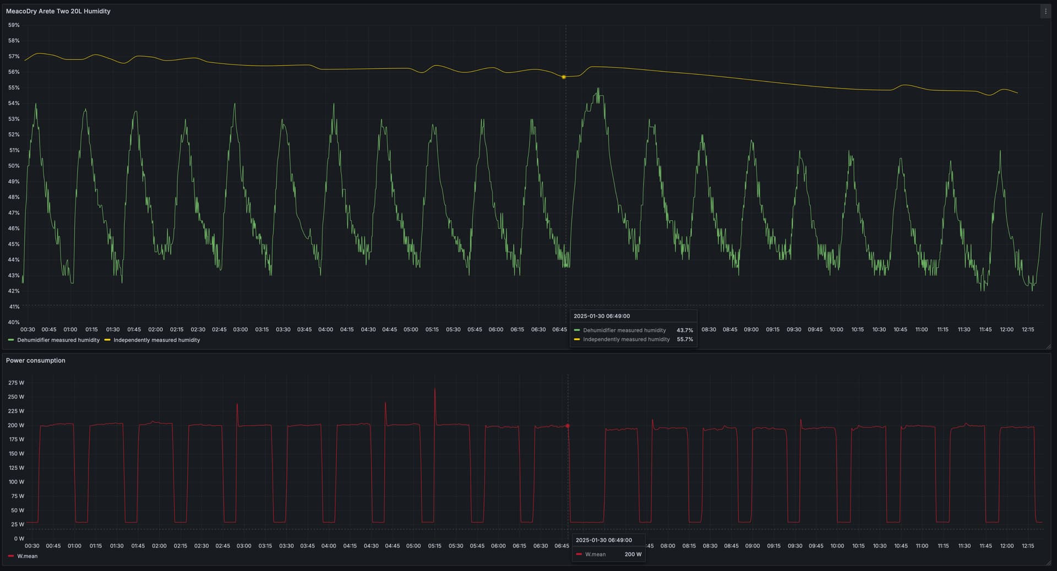Click the humidity panel's corner resize handle
This screenshot has height=571, width=1057.
point(1048,346)
